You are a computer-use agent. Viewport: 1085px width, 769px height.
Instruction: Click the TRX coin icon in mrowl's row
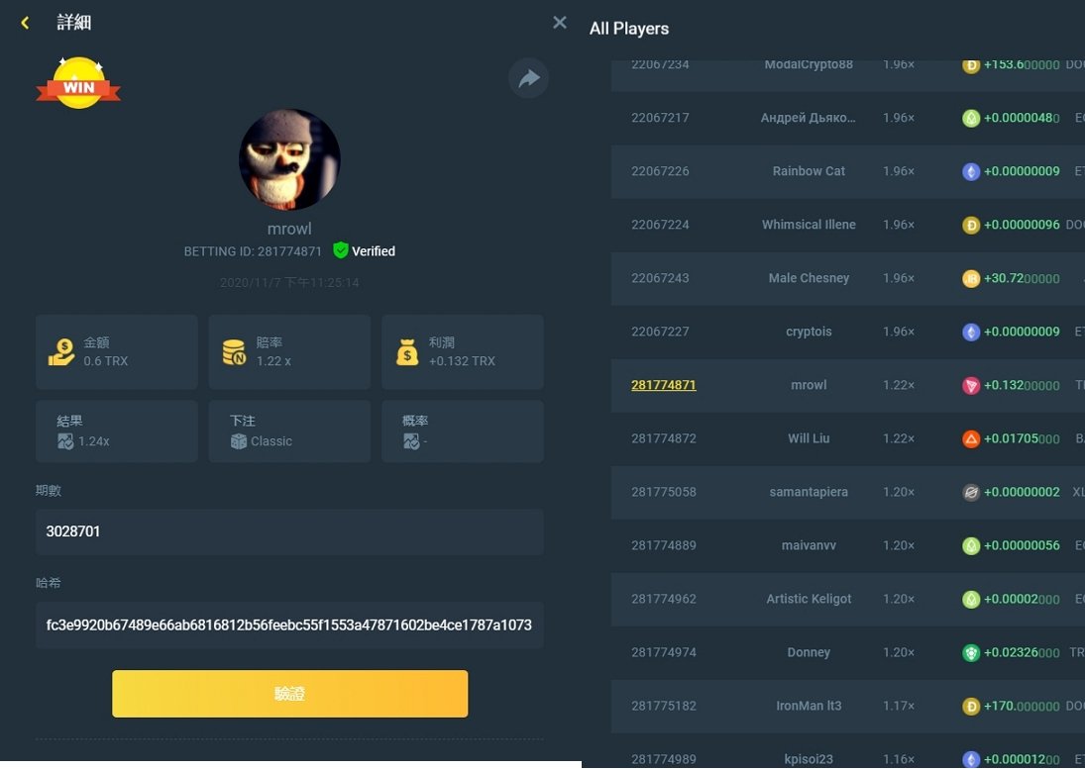coord(971,385)
